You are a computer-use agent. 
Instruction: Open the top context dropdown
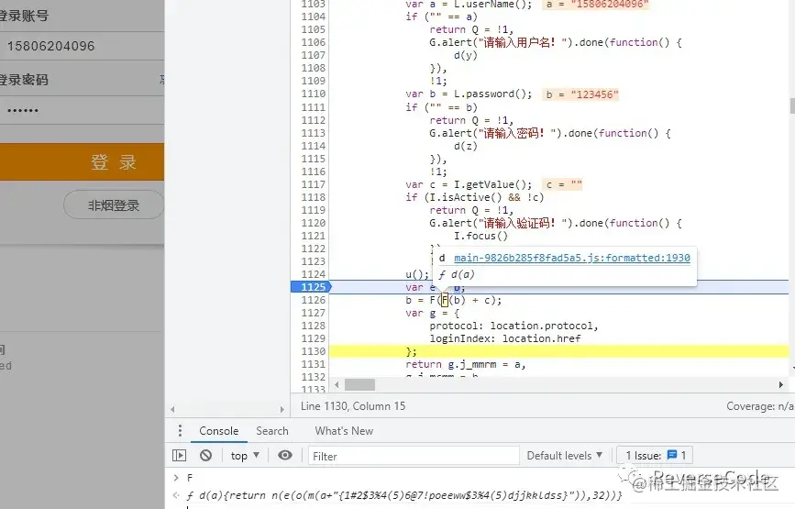click(x=245, y=456)
